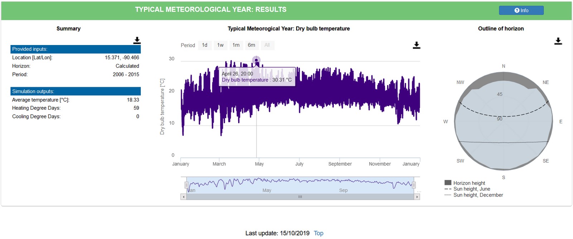Toggle Horizon height legend entry

(x=465, y=183)
